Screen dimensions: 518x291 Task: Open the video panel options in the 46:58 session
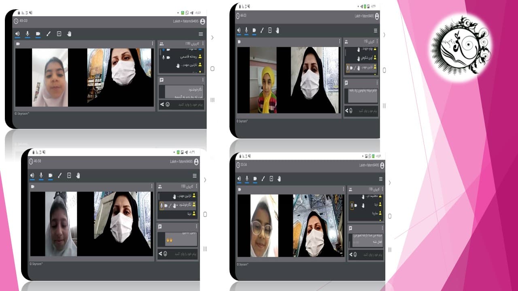tap(152, 186)
